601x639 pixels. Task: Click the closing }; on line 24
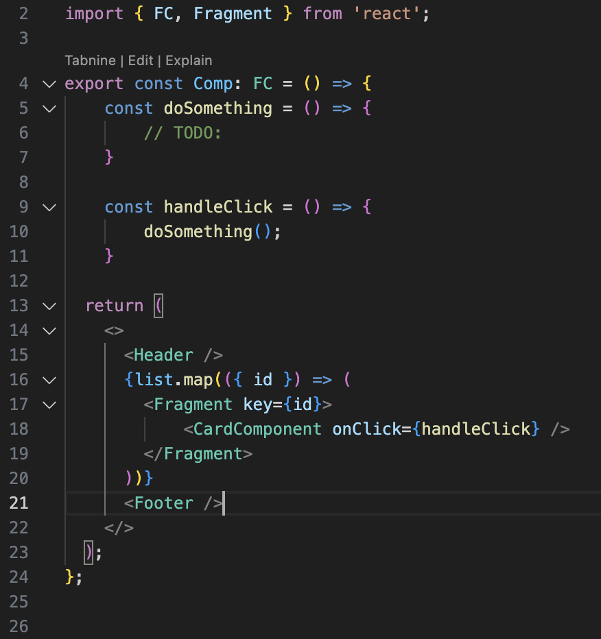[73, 577]
